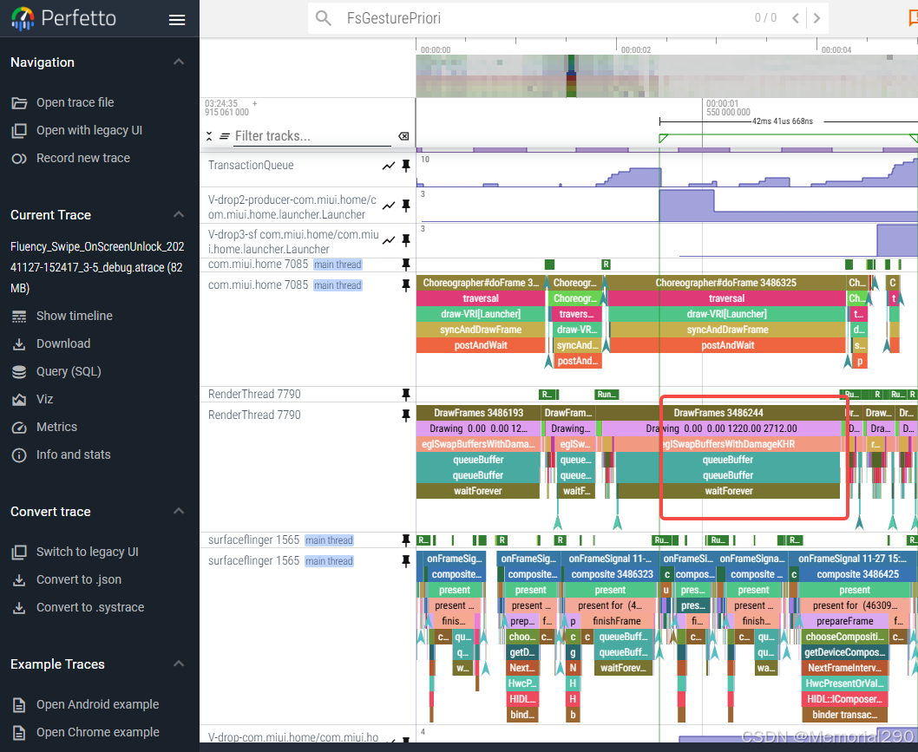The image size is (918, 752).
Task: Open Android example trace
Action: point(98,704)
